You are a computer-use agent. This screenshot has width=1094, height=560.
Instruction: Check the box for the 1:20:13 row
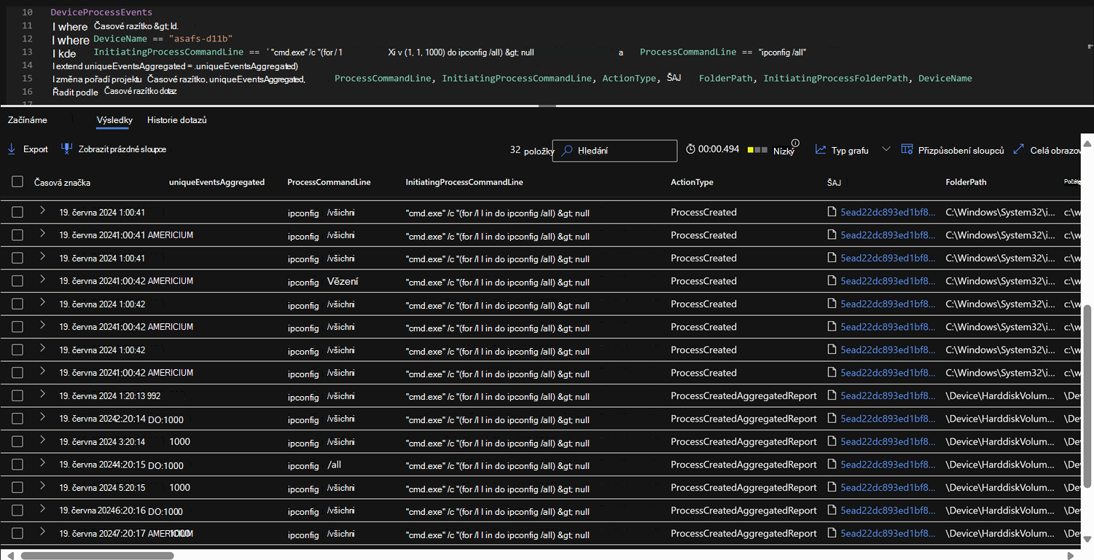17,396
